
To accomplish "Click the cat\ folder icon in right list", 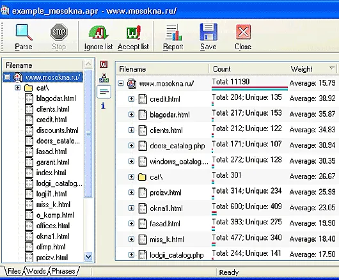I will (x=142, y=177).
